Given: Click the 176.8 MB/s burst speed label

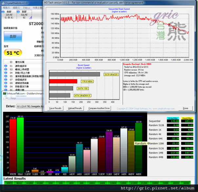Looking at the screenshot, I should [87, 81].
